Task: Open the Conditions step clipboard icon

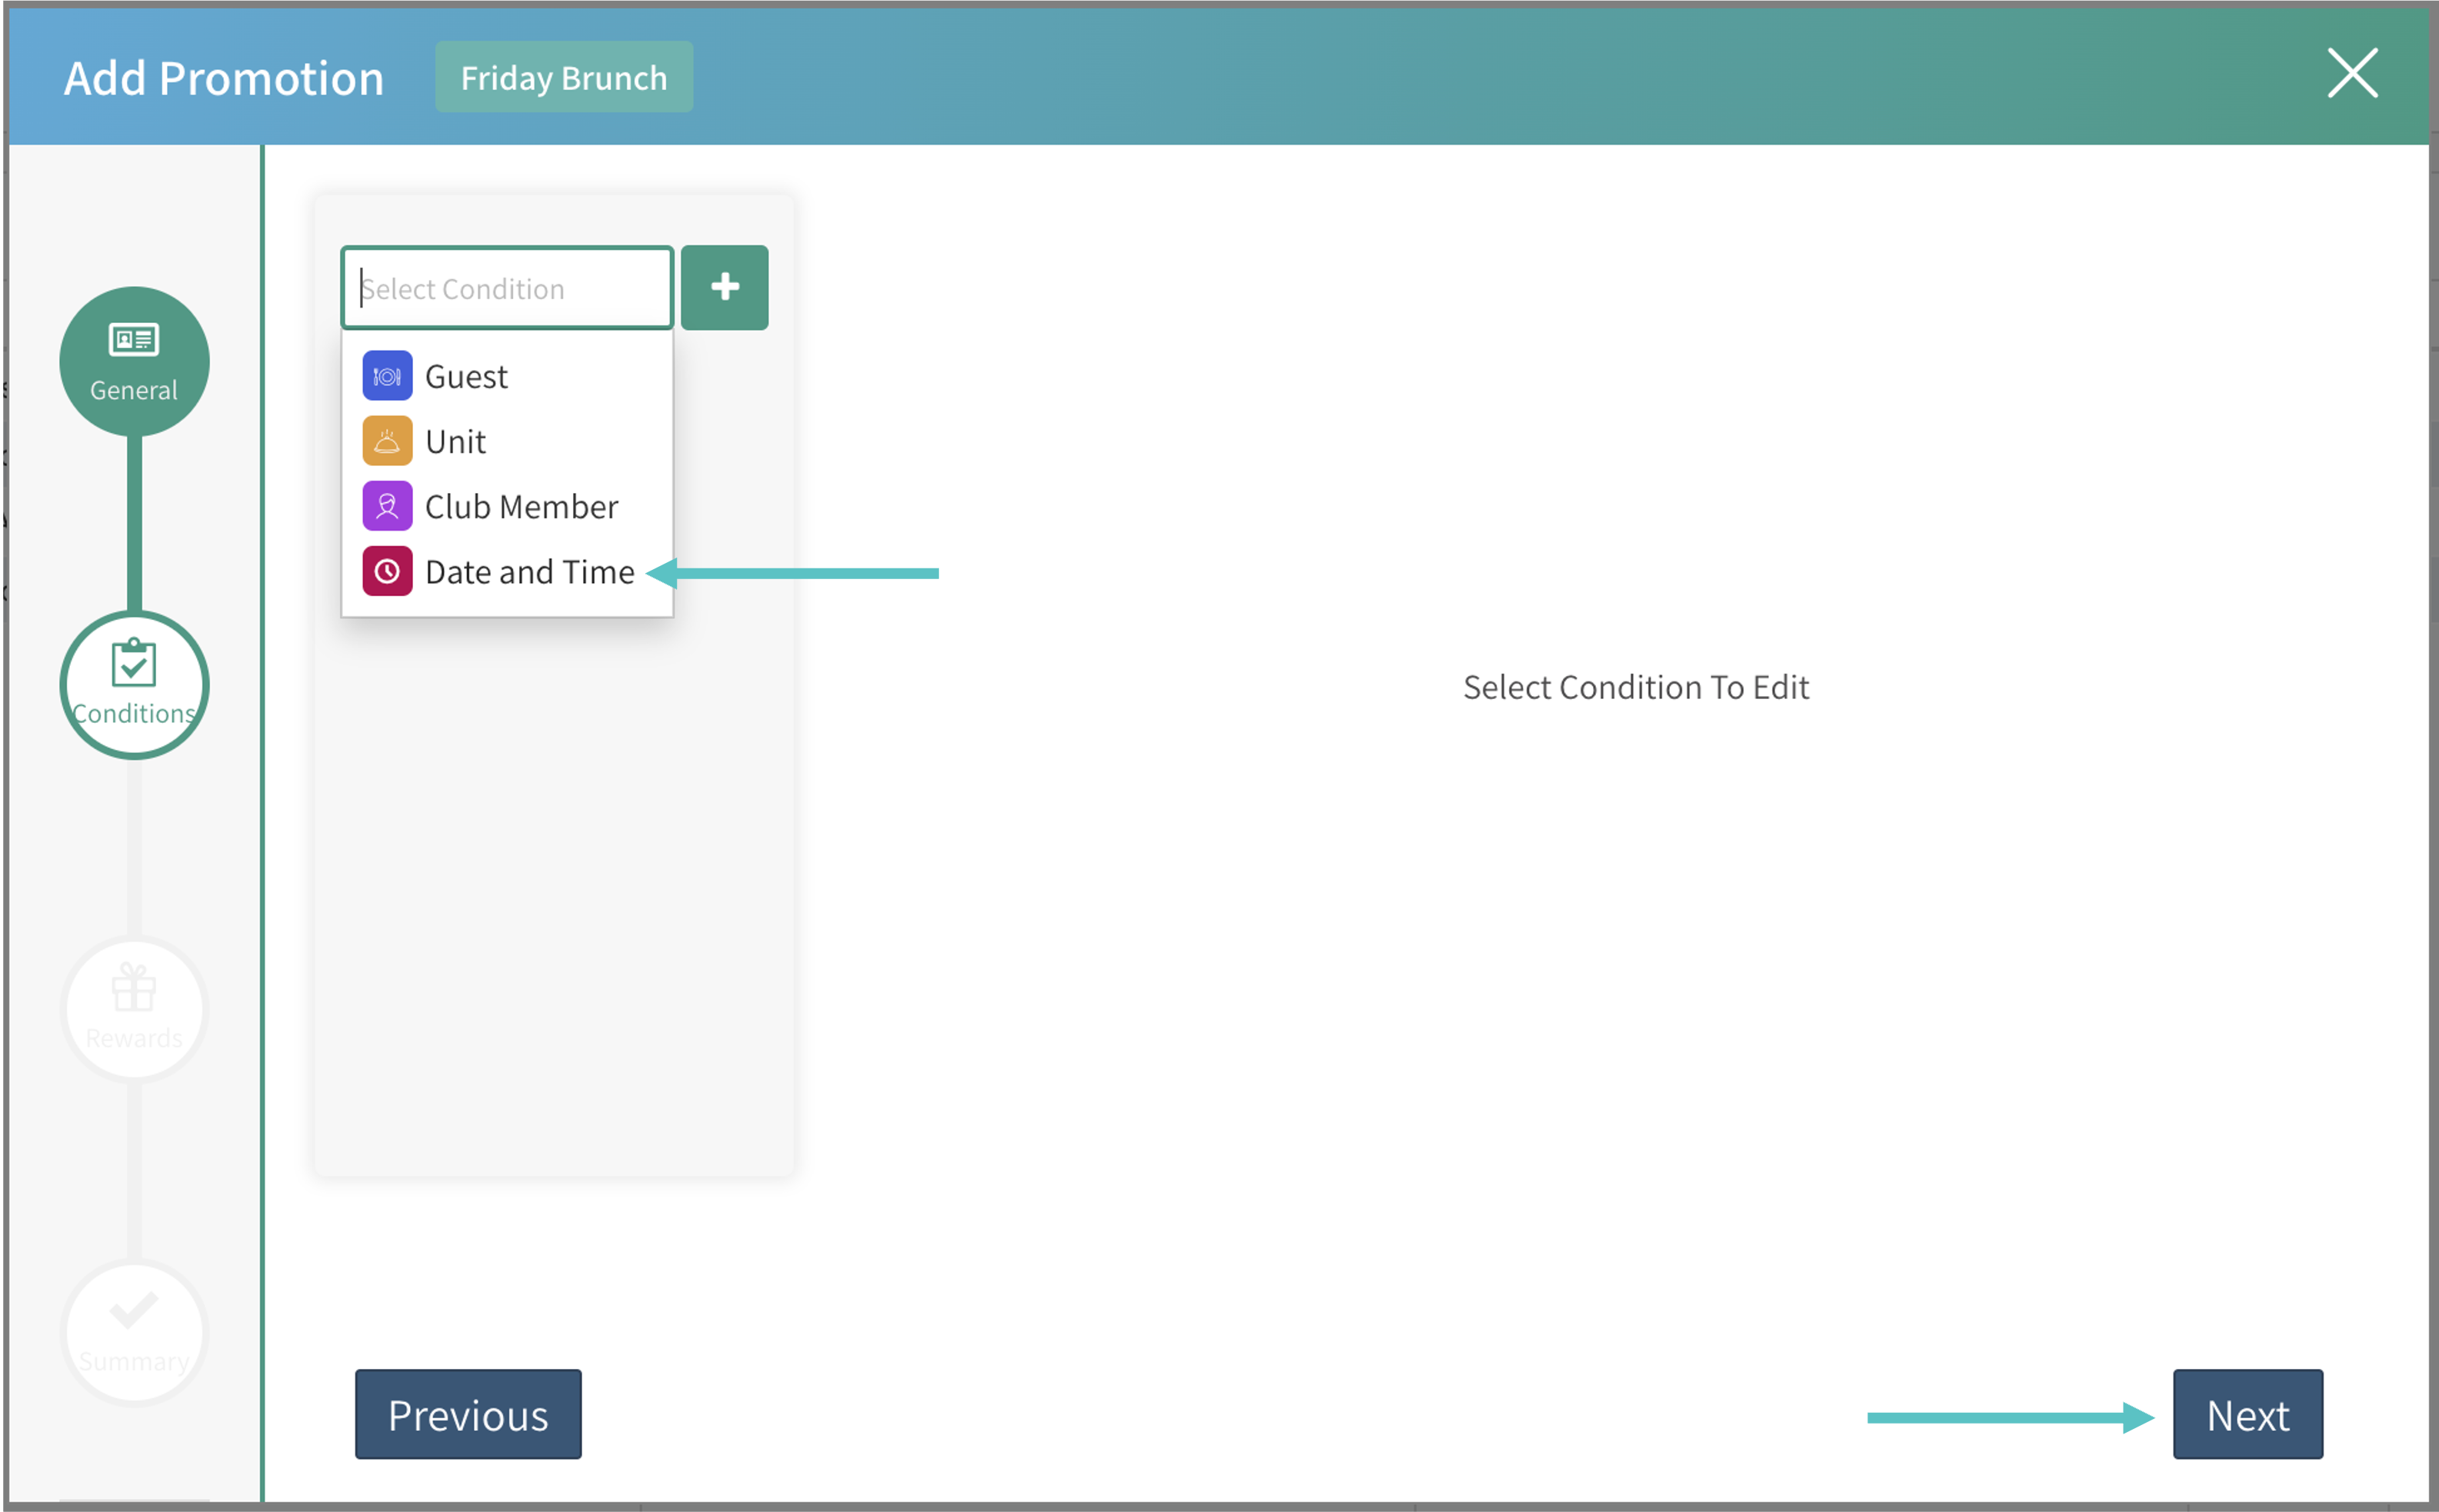Action: click(134, 664)
